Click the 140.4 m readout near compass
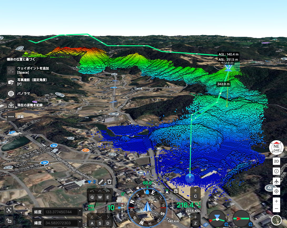Viewport: 287px width, 228px height. 173,221
